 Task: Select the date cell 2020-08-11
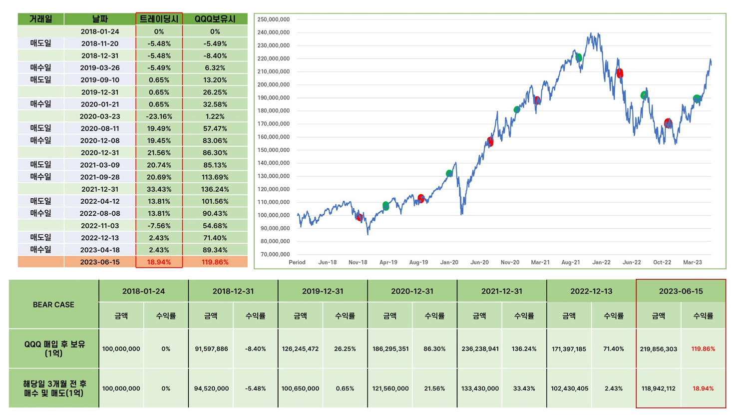(100, 128)
